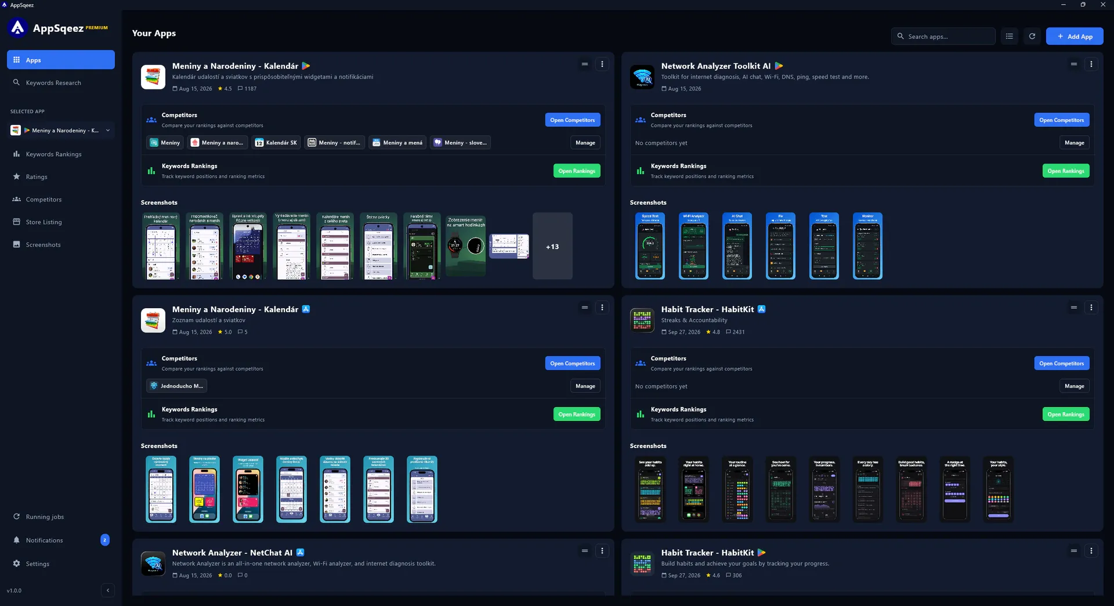Open more options for bottom Habit Tracker Google Play card
The image size is (1114, 606).
1091,551
